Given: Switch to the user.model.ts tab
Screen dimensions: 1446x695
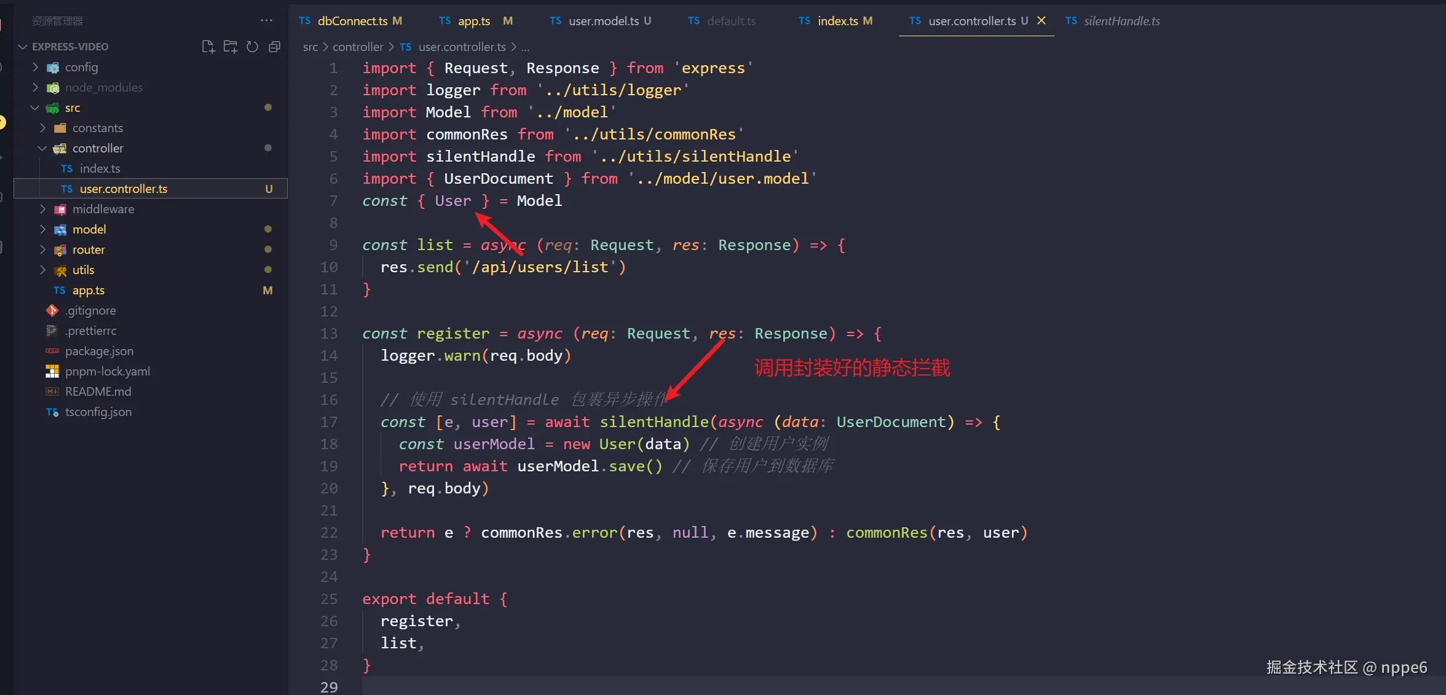Looking at the screenshot, I should 603,21.
